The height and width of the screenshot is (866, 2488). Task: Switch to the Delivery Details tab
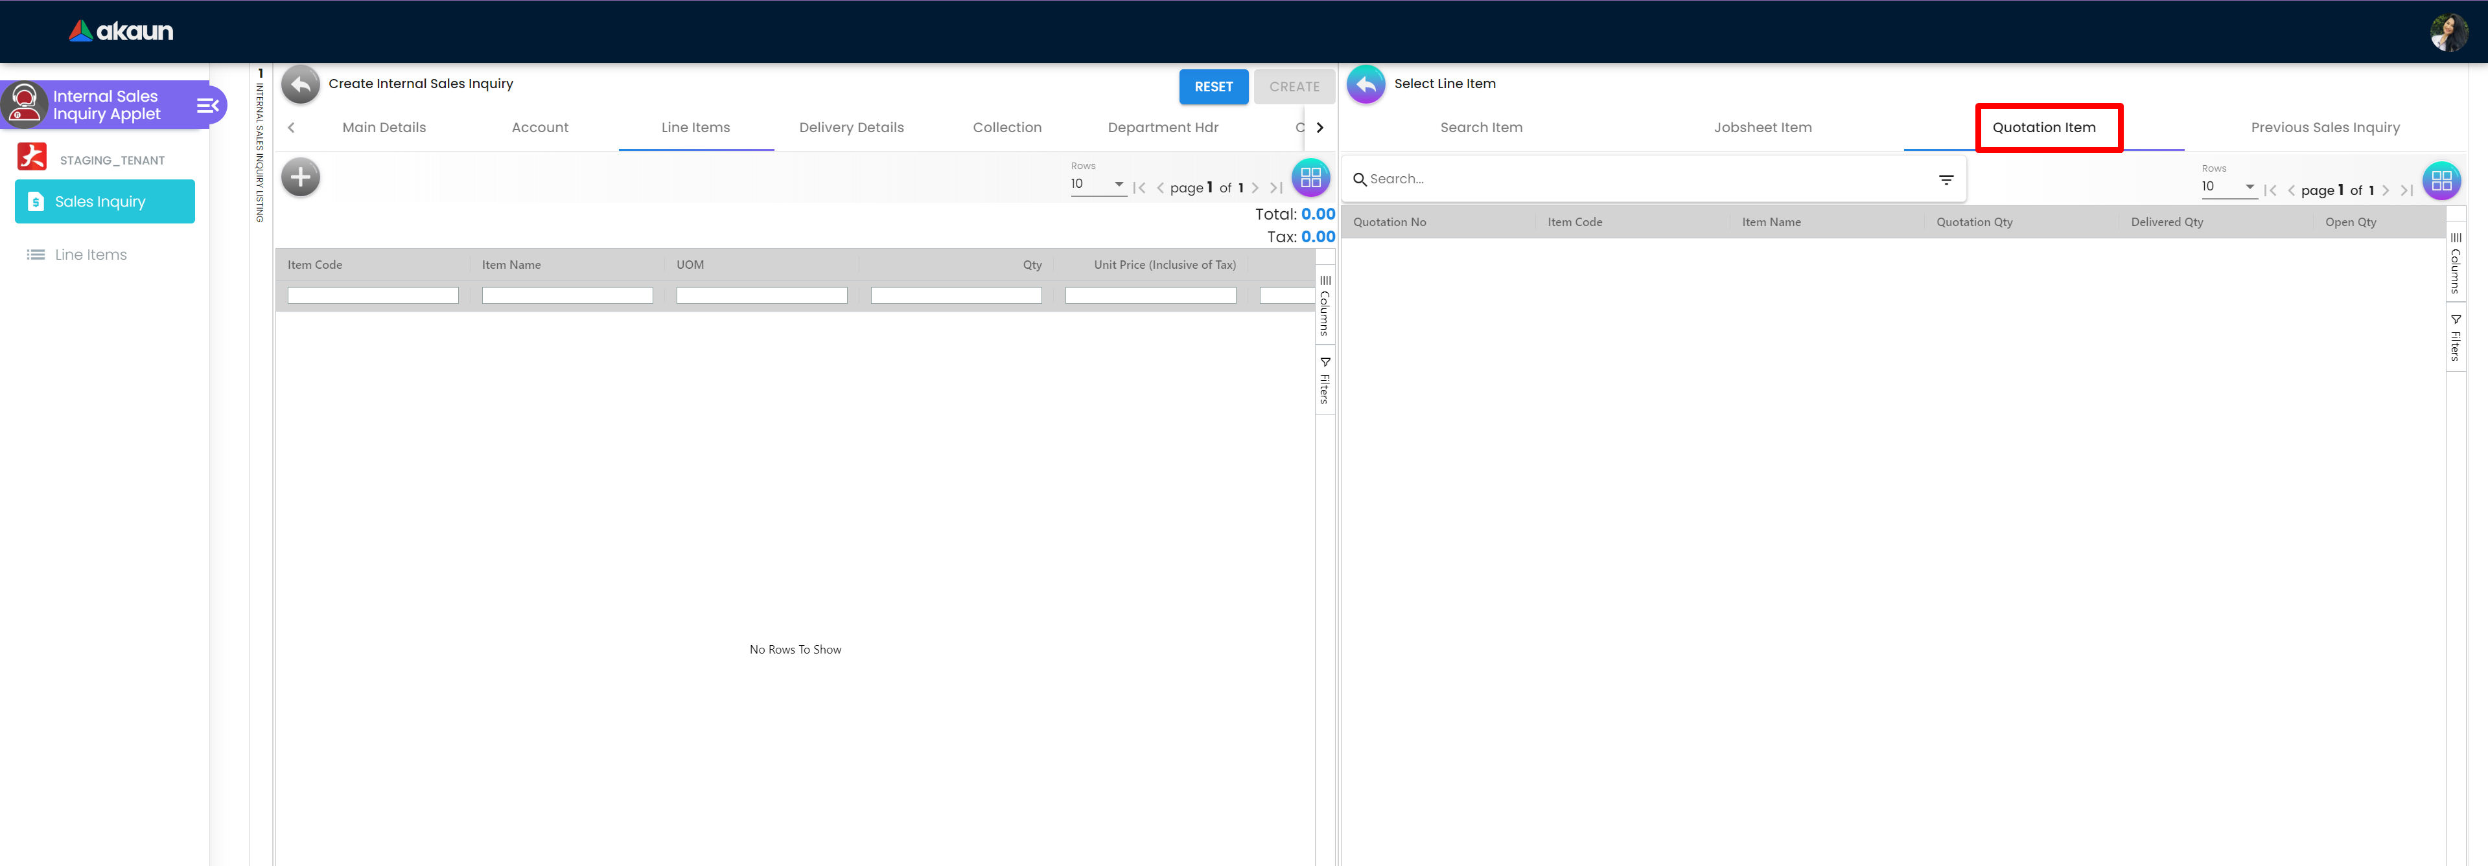[851, 128]
